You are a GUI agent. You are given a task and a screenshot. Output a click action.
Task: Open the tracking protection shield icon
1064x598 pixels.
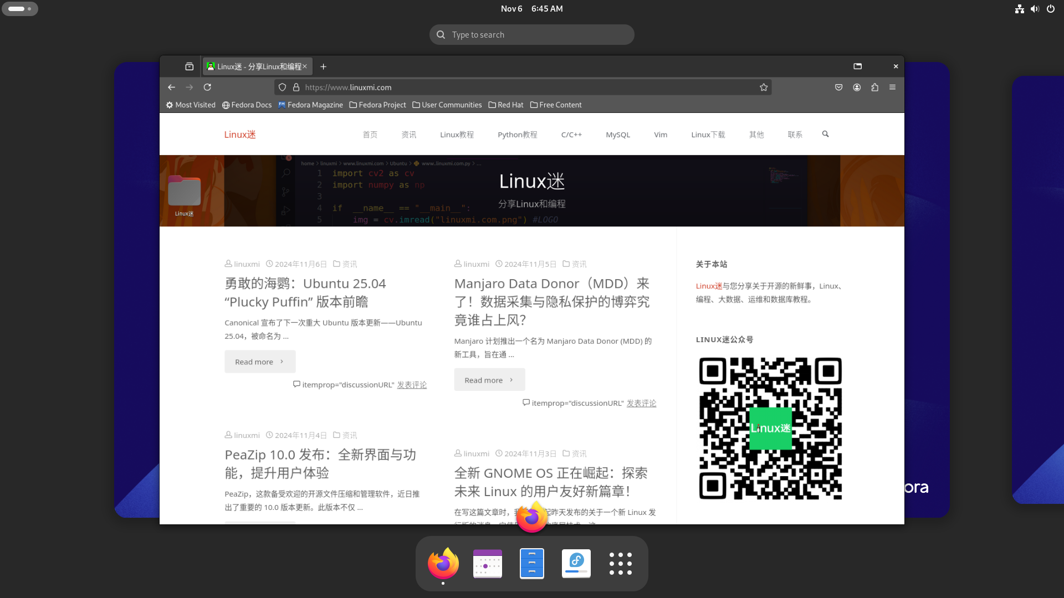pyautogui.click(x=282, y=87)
